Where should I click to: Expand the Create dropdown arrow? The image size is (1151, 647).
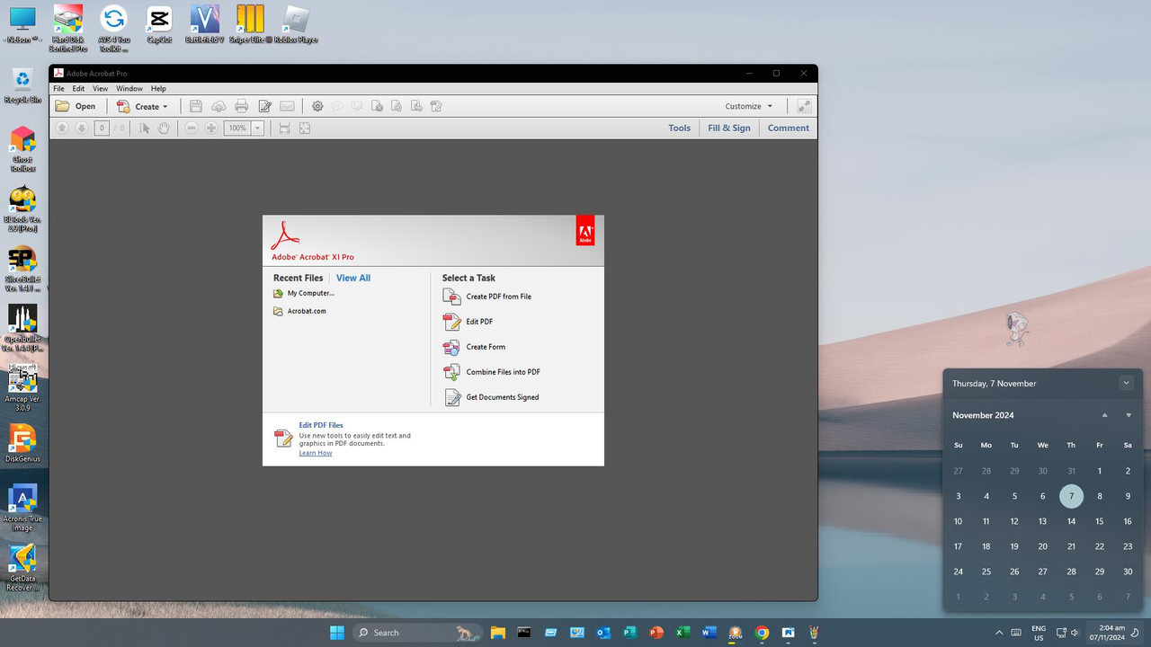click(165, 107)
